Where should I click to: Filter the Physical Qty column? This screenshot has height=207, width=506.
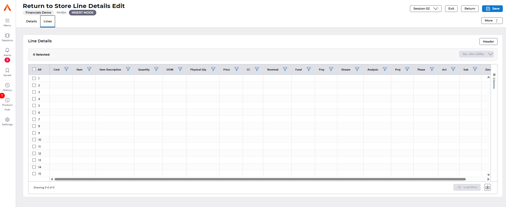[213, 69]
